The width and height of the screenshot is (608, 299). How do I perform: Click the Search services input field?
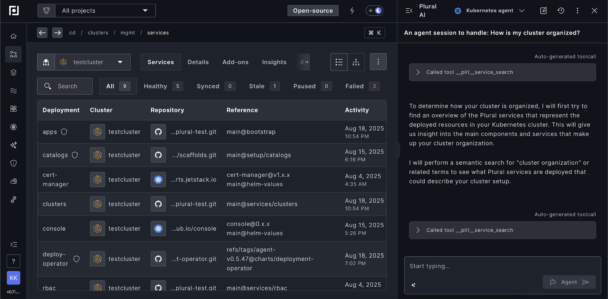click(x=67, y=86)
